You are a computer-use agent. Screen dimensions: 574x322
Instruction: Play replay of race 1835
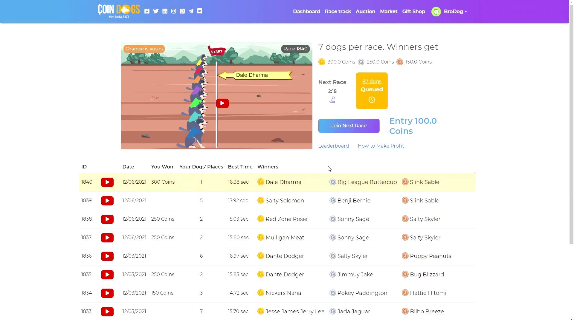tap(107, 275)
